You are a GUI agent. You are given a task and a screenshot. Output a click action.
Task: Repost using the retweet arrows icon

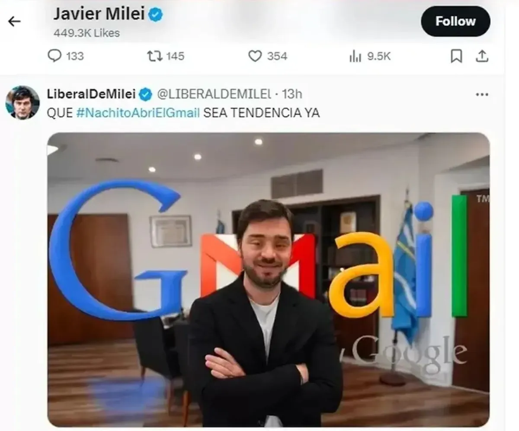(154, 56)
